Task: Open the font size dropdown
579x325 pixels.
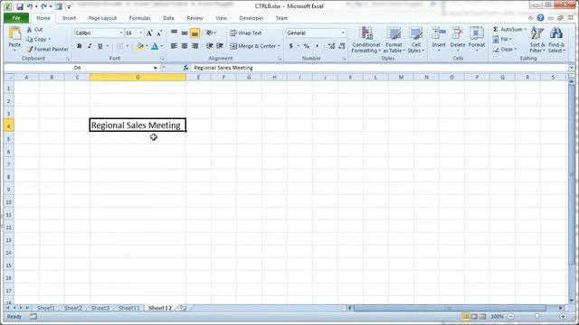Action: pos(141,33)
